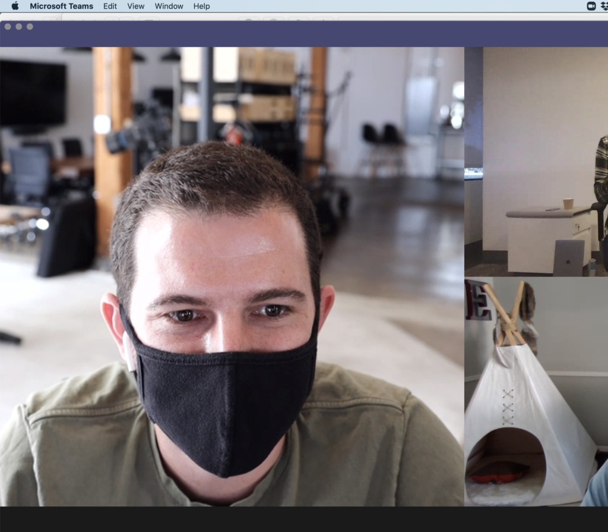
Task: Select the participant tile showing the white teepee
Action: click(536, 392)
